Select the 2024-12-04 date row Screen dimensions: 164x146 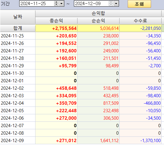click(x=18, y=103)
